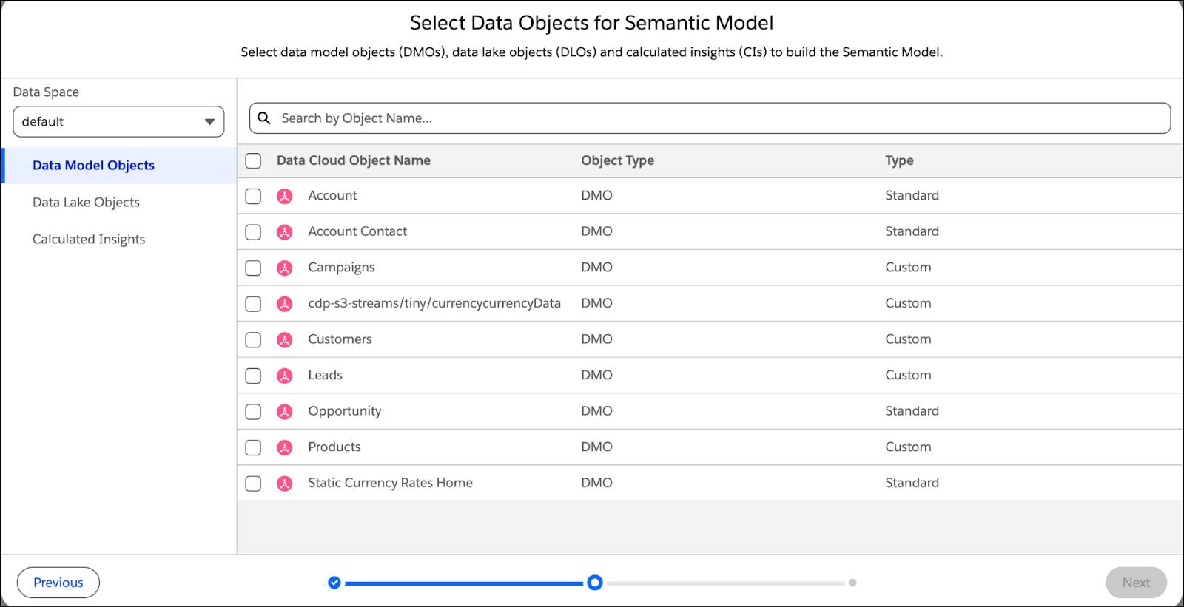Viewport: 1184px width, 607px height.
Task: Select all objects with header checkbox
Action: [x=253, y=160]
